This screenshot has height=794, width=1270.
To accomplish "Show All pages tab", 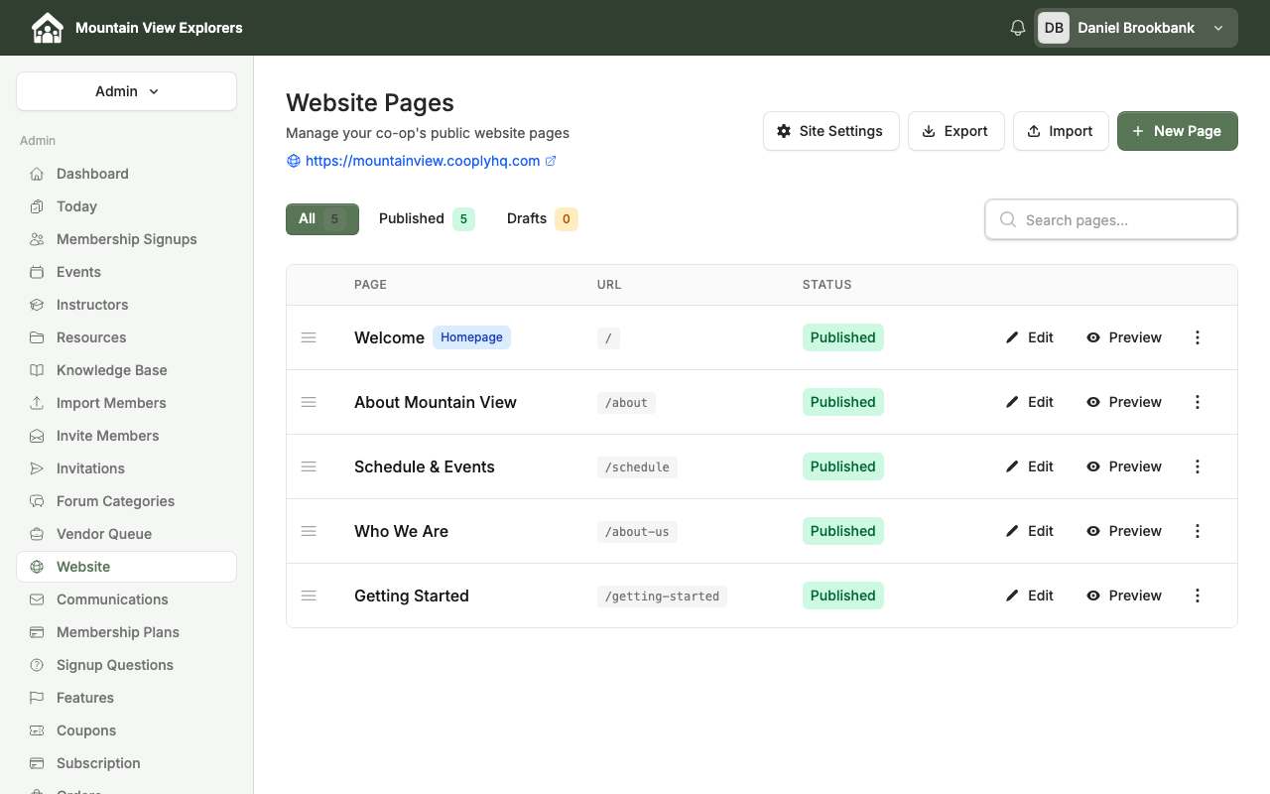I will (322, 219).
